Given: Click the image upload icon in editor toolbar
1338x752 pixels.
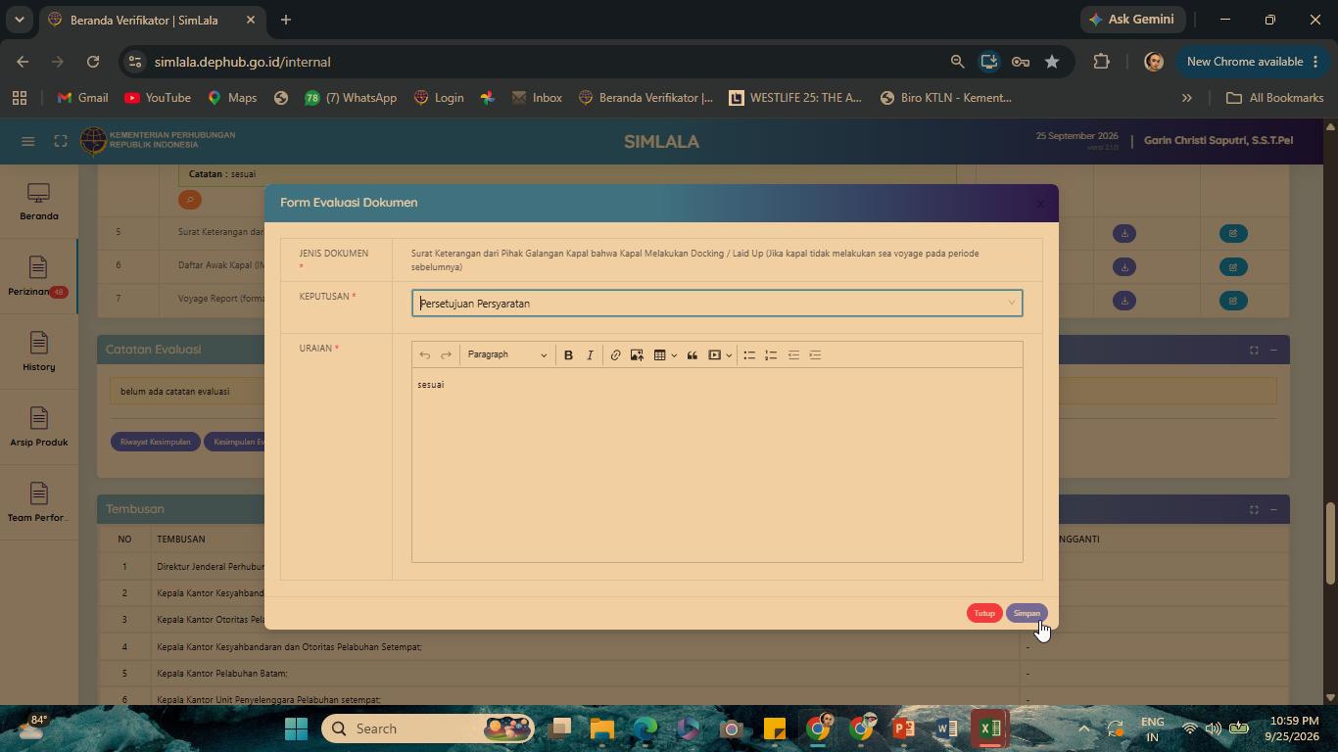Looking at the screenshot, I should click(x=637, y=354).
